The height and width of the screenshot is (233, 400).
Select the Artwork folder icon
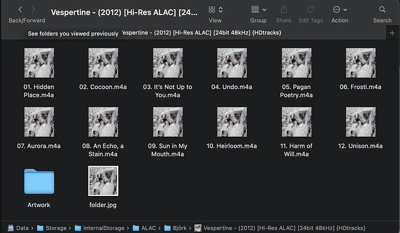pos(39,181)
